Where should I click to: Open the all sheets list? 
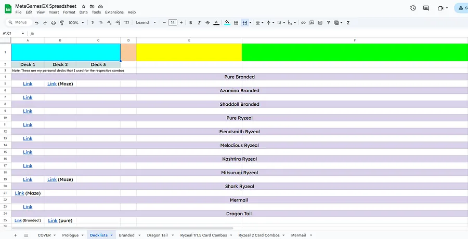[x=27, y=235]
